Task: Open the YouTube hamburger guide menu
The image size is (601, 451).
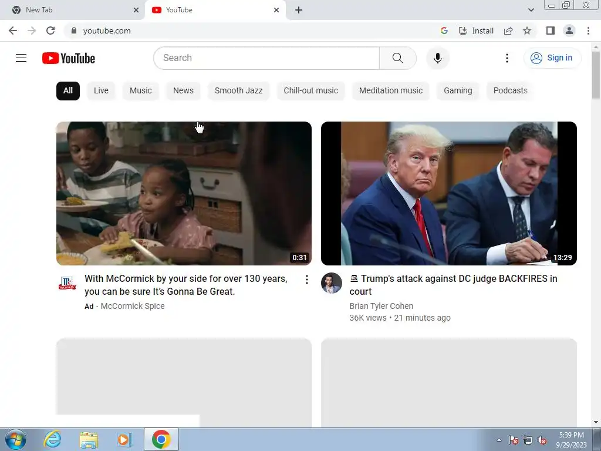Action: click(x=21, y=58)
